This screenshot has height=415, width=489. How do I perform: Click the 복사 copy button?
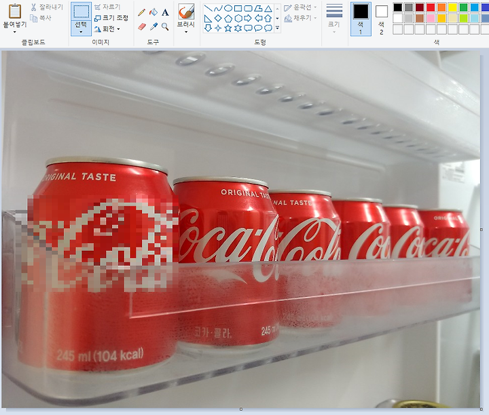41,18
